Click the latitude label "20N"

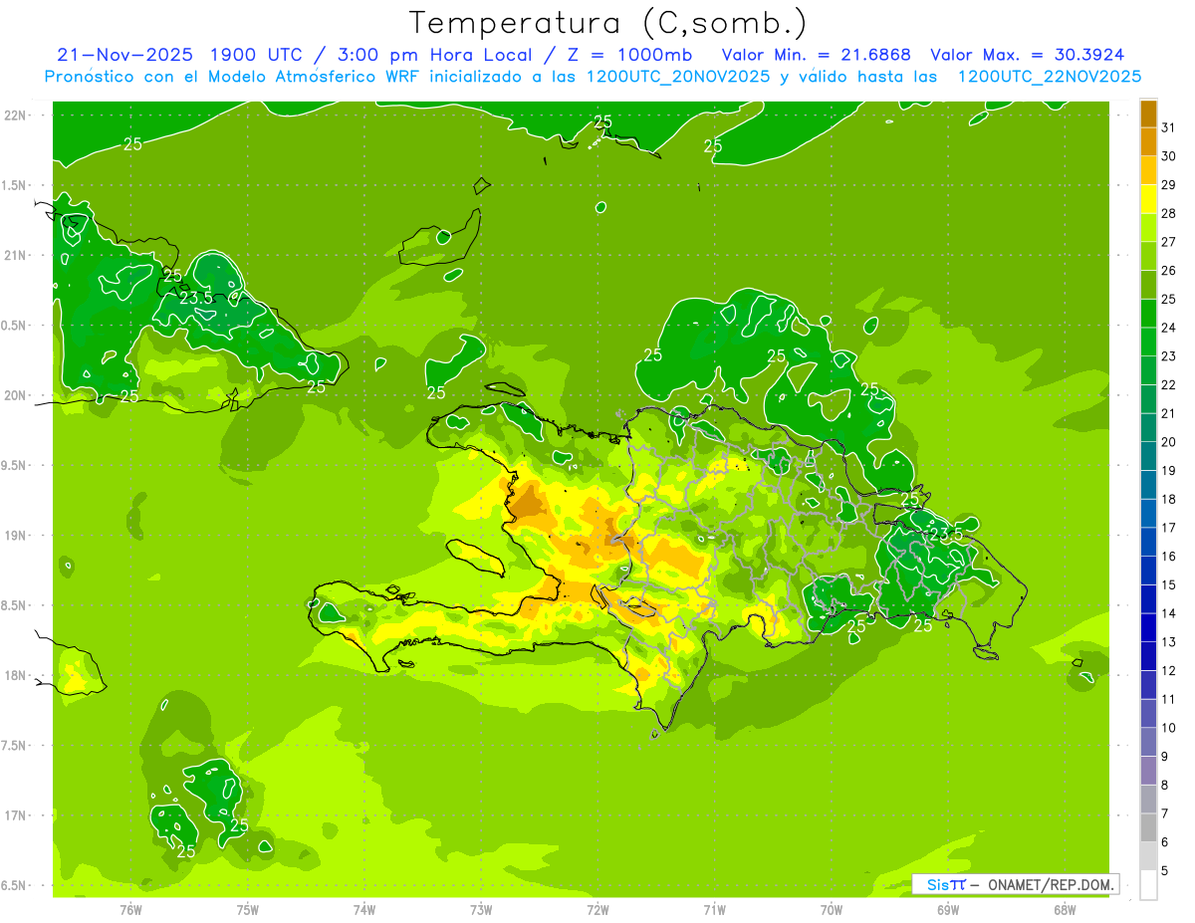(16, 395)
